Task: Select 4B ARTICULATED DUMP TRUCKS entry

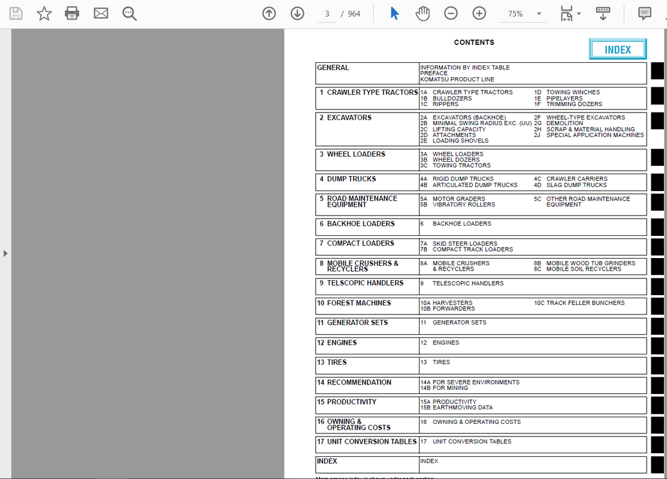Action: click(469, 185)
